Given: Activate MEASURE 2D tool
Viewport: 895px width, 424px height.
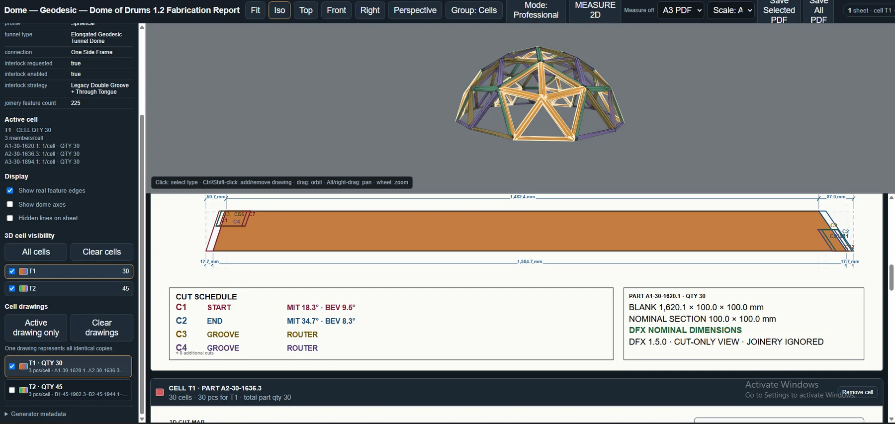Looking at the screenshot, I should point(595,10).
